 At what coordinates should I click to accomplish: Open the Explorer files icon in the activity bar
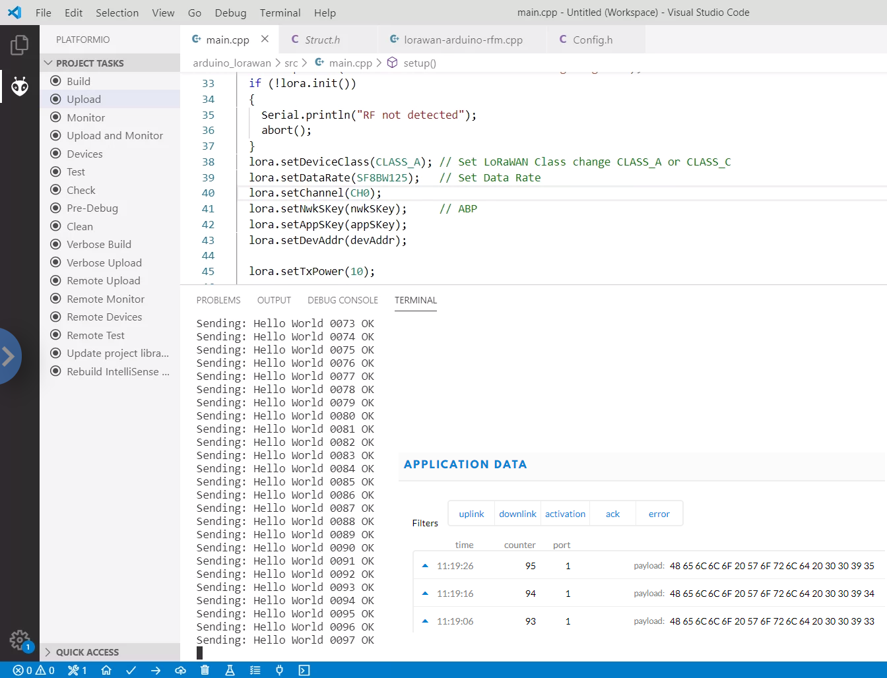[x=20, y=45]
